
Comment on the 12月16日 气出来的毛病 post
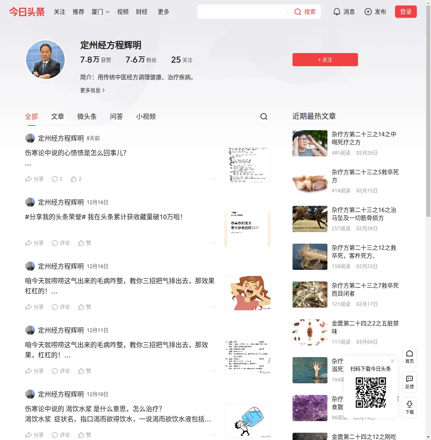coord(61,307)
